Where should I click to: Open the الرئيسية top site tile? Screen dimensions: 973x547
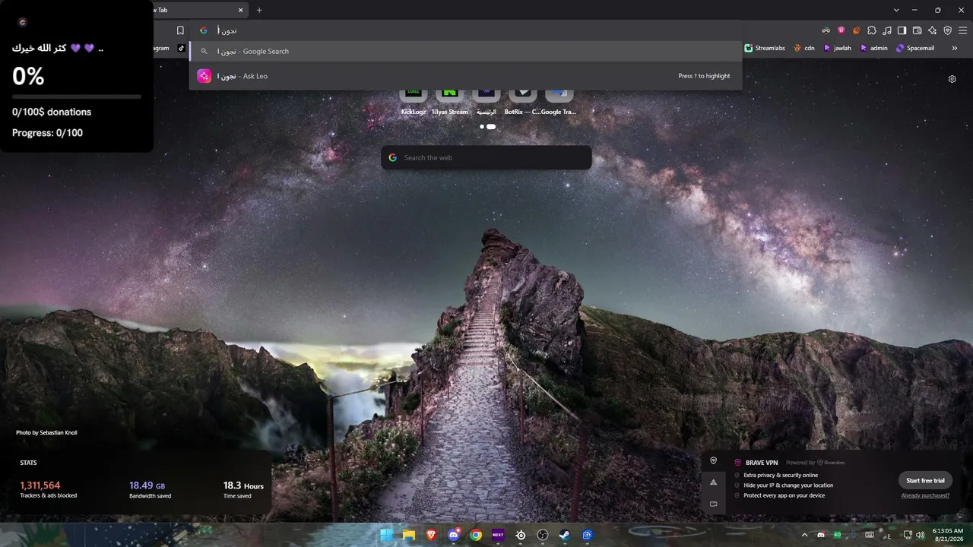(x=486, y=100)
